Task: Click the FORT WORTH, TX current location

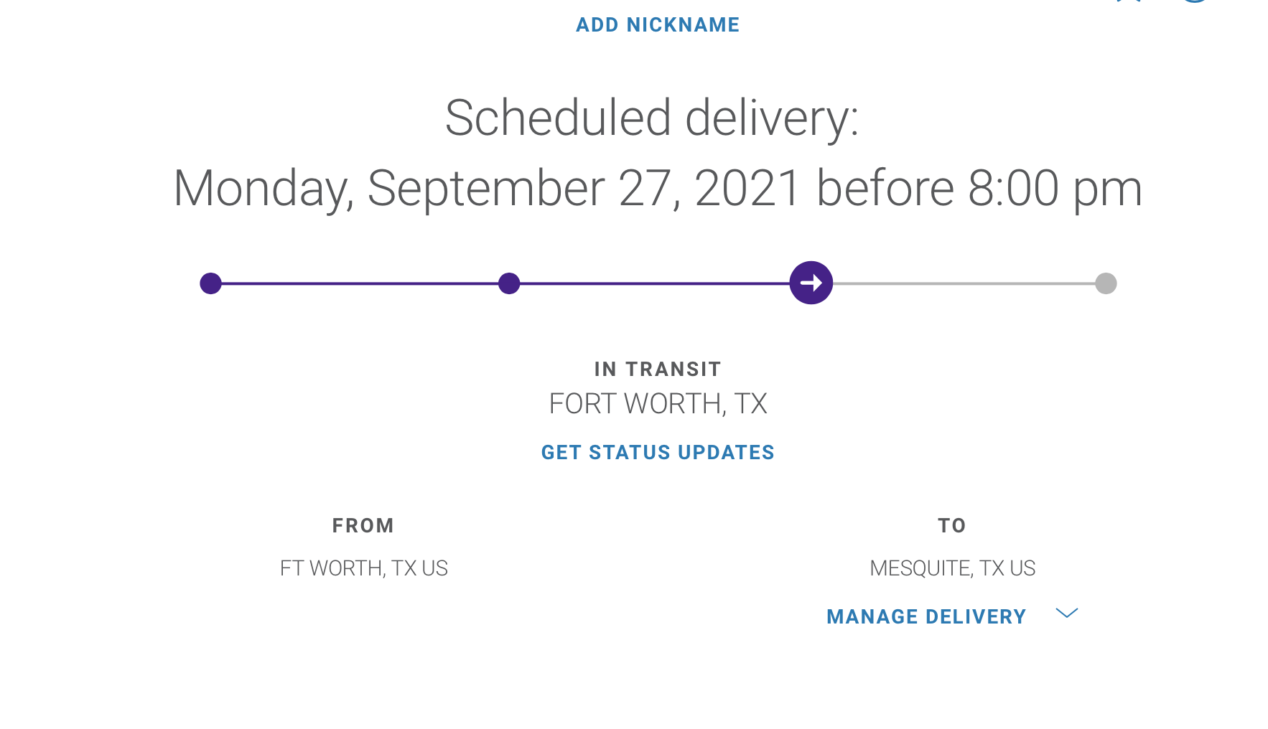Action: coord(658,404)
